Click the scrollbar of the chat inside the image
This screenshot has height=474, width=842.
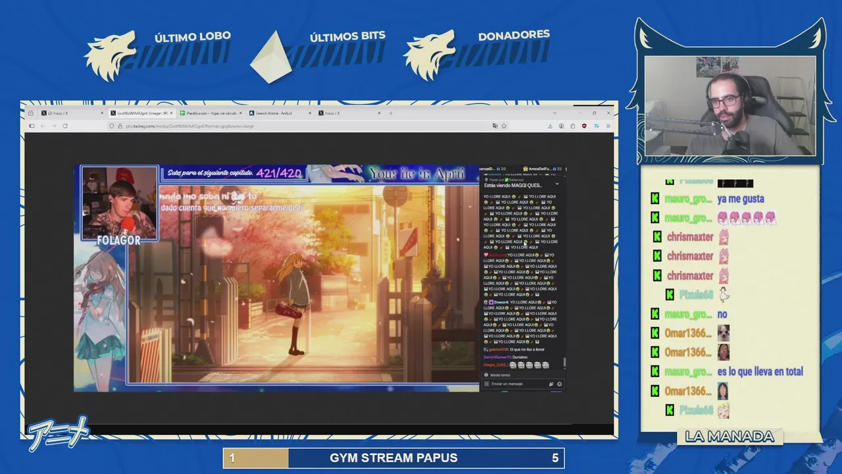(564, 363)
